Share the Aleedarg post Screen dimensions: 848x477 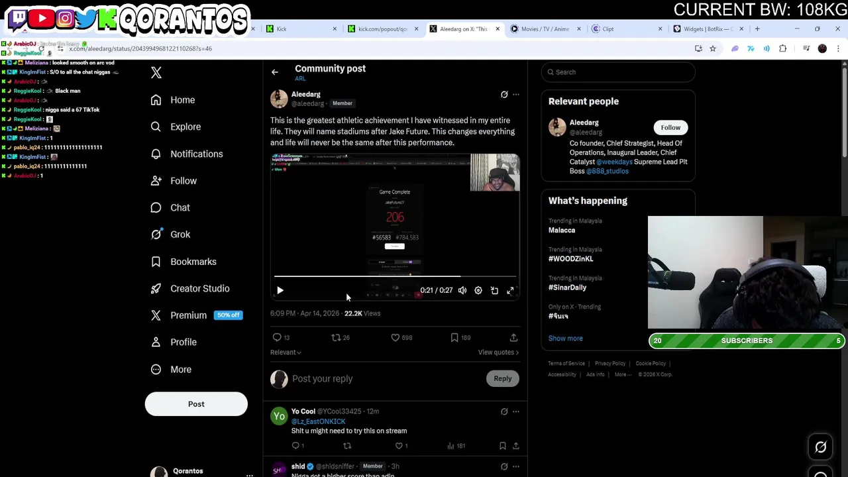click(513, 338)
